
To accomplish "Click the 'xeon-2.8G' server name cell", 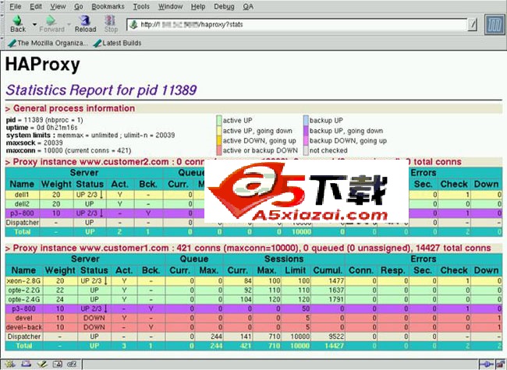I will pos(24,281).
